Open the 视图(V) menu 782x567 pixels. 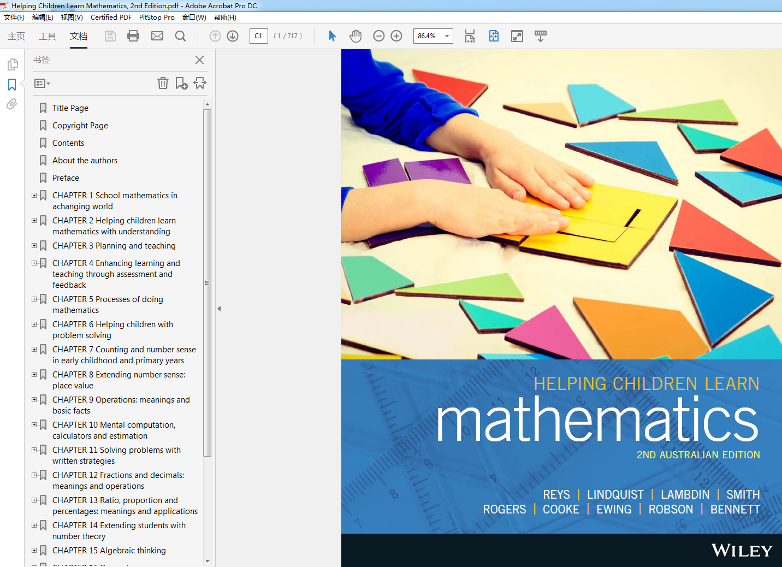72,17
